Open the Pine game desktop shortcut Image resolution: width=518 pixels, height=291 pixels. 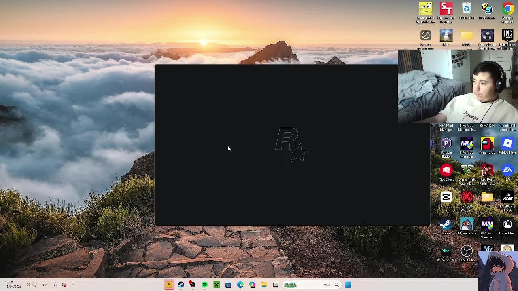point(446,38)
